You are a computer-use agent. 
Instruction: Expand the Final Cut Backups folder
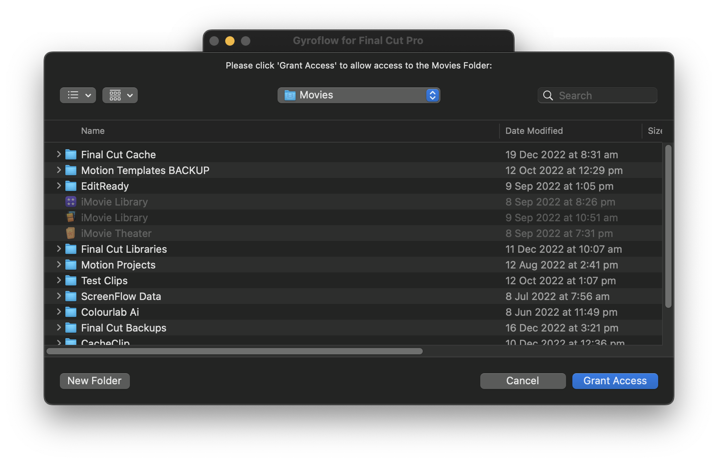click(59, 328)
